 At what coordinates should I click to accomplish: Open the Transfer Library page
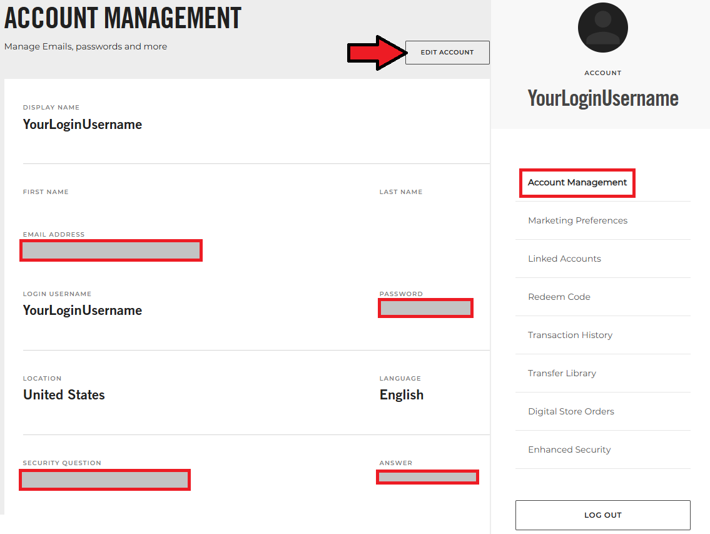point(562,373)
